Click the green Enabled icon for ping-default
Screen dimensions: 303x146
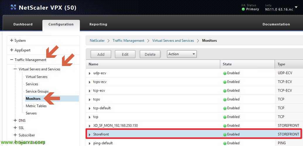(x=225, y=143)
